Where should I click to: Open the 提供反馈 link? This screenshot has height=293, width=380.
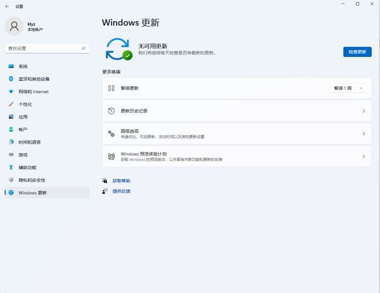coord(122,191)
